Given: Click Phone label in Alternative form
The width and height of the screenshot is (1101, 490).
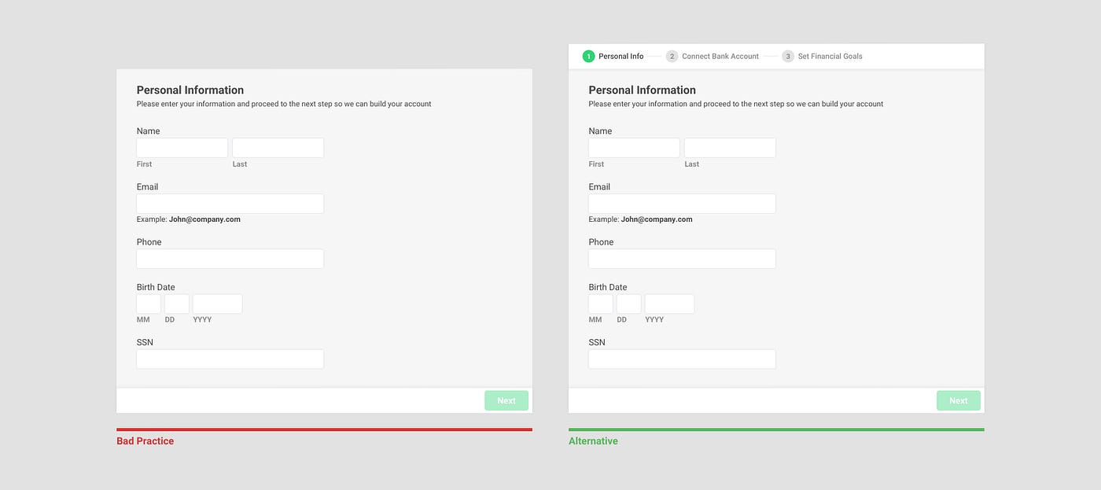Looking at the screenshot, I should pyautogui.click(x=601, y=242).
